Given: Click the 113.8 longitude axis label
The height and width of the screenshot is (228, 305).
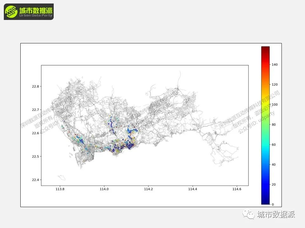Looking at the screenshot, I should pos(60,189).
